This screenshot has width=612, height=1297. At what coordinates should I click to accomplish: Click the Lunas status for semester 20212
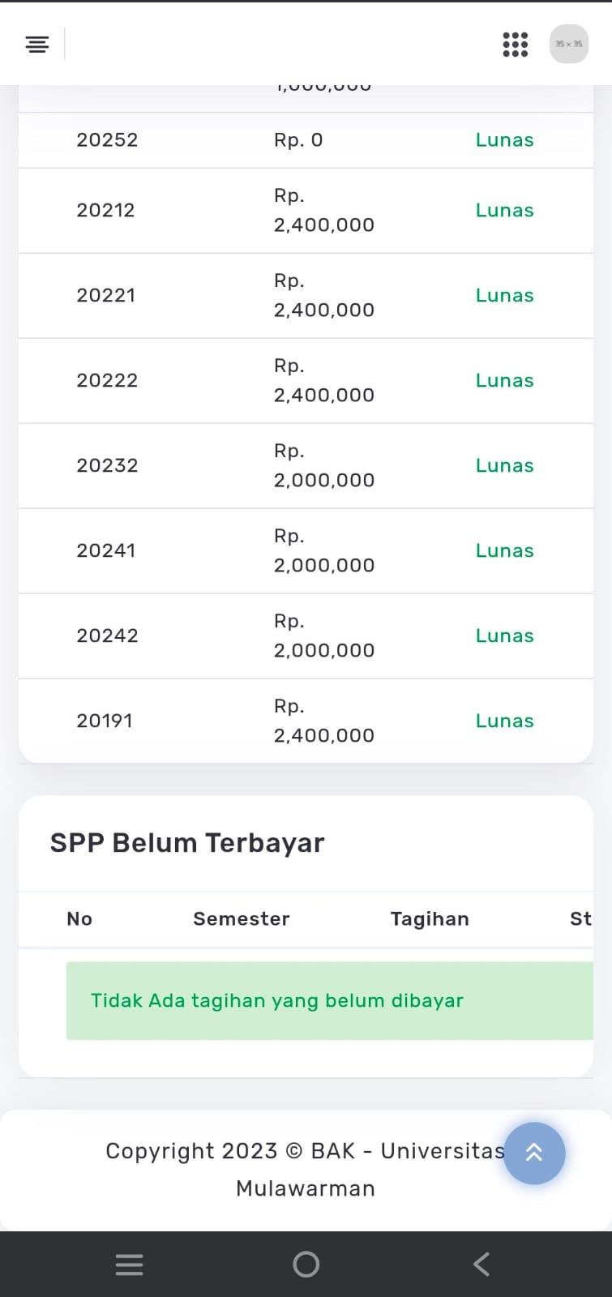[x=504, y=211]
